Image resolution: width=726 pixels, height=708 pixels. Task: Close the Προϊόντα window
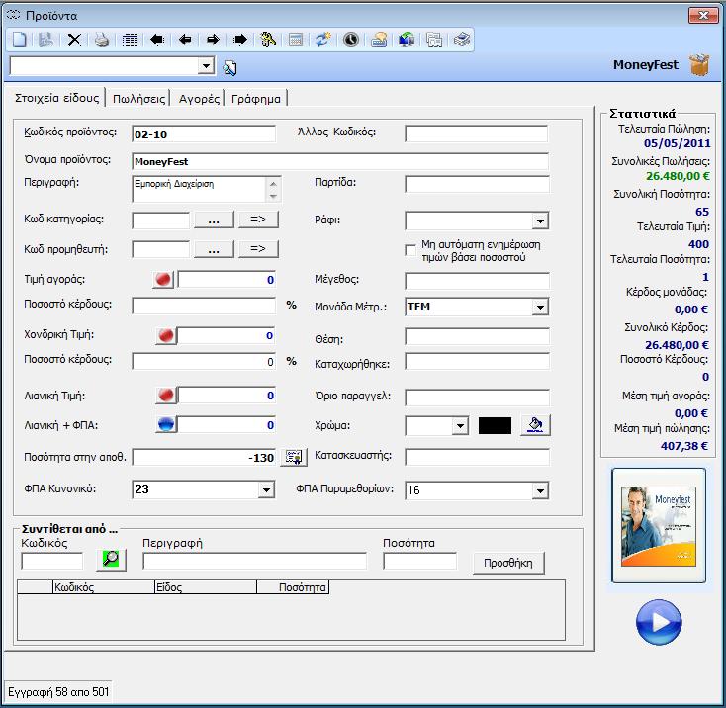click(x=703, y=15)
